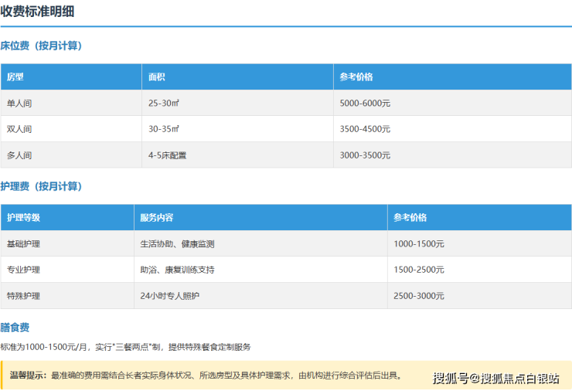Screen dimensions: 572x391
Task: Select the 床位费（按月计算） section heading
Action: click(42, 46)
